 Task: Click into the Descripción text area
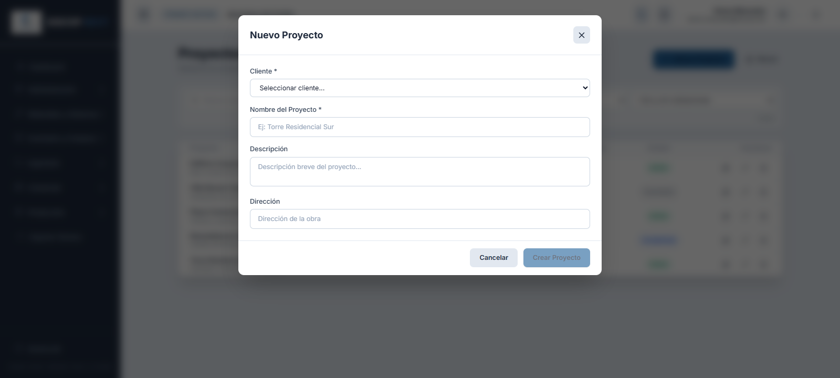coord(419,172)
